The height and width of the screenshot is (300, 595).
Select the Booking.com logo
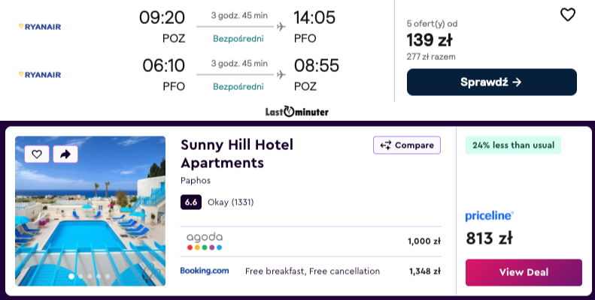pyautogui.click(x=205, y=271)
